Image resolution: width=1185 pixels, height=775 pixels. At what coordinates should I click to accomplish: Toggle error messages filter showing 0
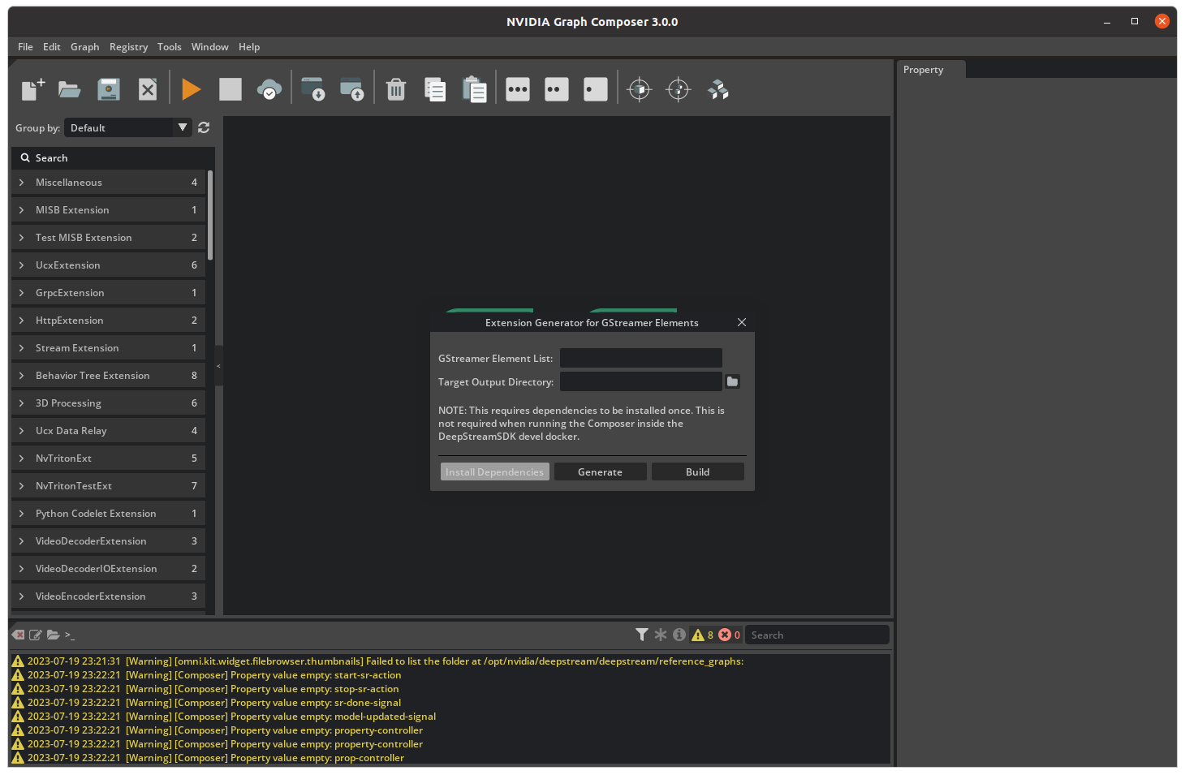(729, 635)
